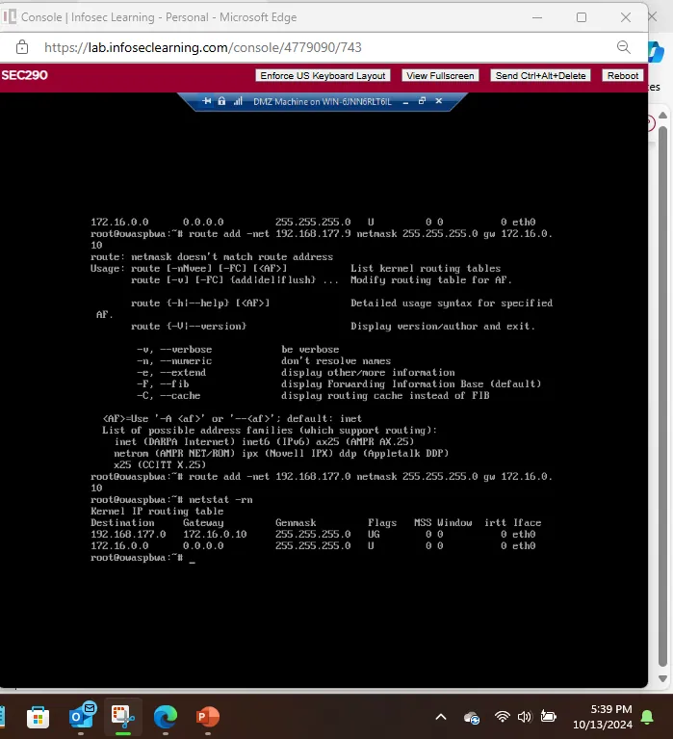Close the background window behind console
The image size is (673, 739).
653,17
